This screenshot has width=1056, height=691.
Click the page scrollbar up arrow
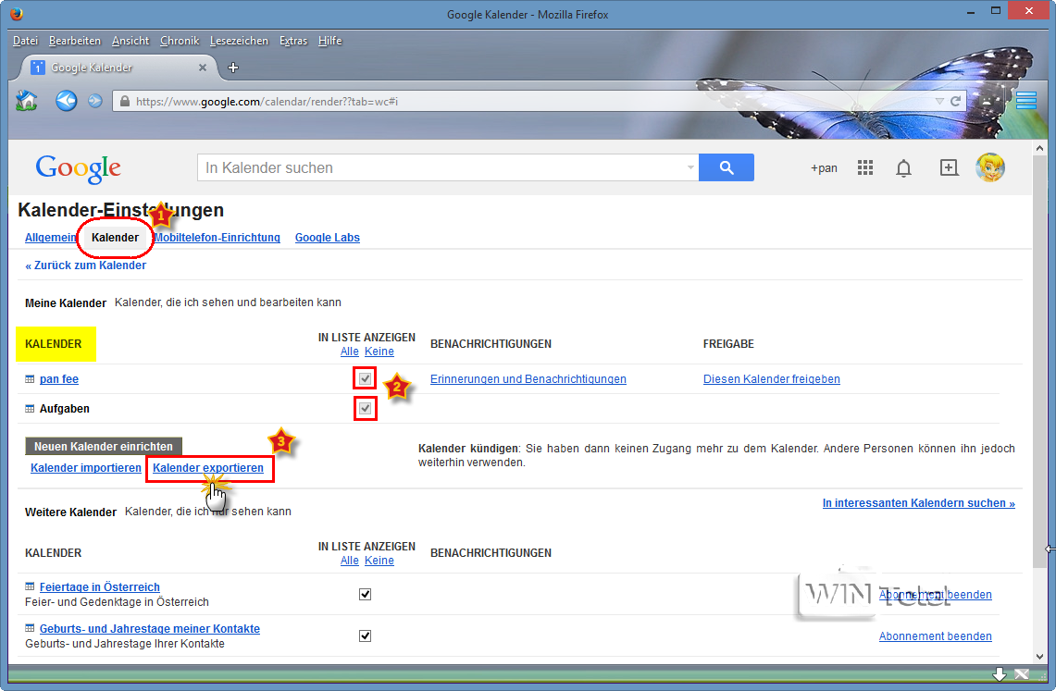[1040, 147]
